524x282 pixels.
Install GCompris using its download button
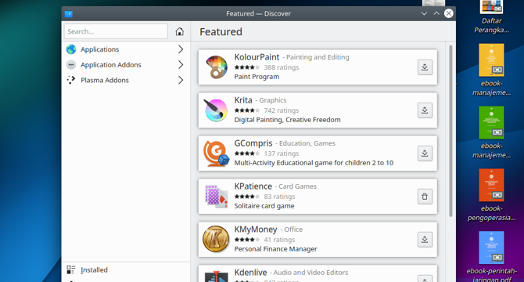coord(425,154)
